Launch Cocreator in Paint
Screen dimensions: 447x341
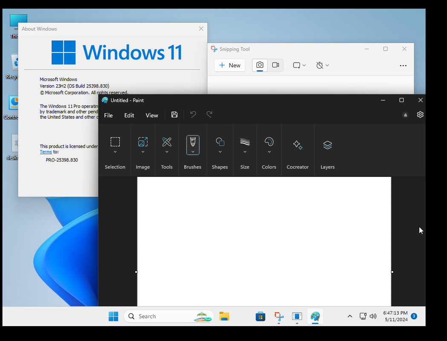point(297,145)
